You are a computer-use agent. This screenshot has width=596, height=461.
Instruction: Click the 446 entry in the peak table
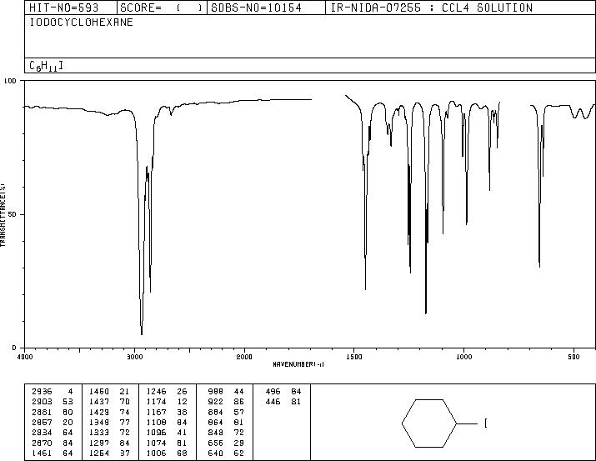click(273, 402)
